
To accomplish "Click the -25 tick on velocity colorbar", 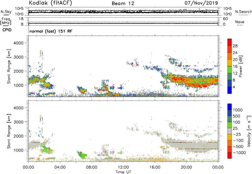I will pyautogui.click(x=237, y=134).
